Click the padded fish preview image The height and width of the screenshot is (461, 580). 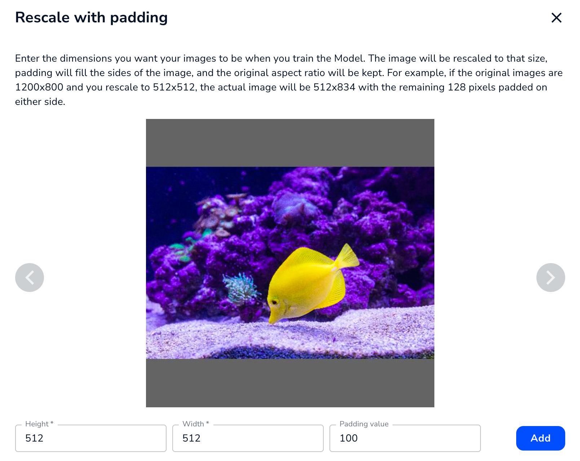pyautogui.click(x=290, y=263)
